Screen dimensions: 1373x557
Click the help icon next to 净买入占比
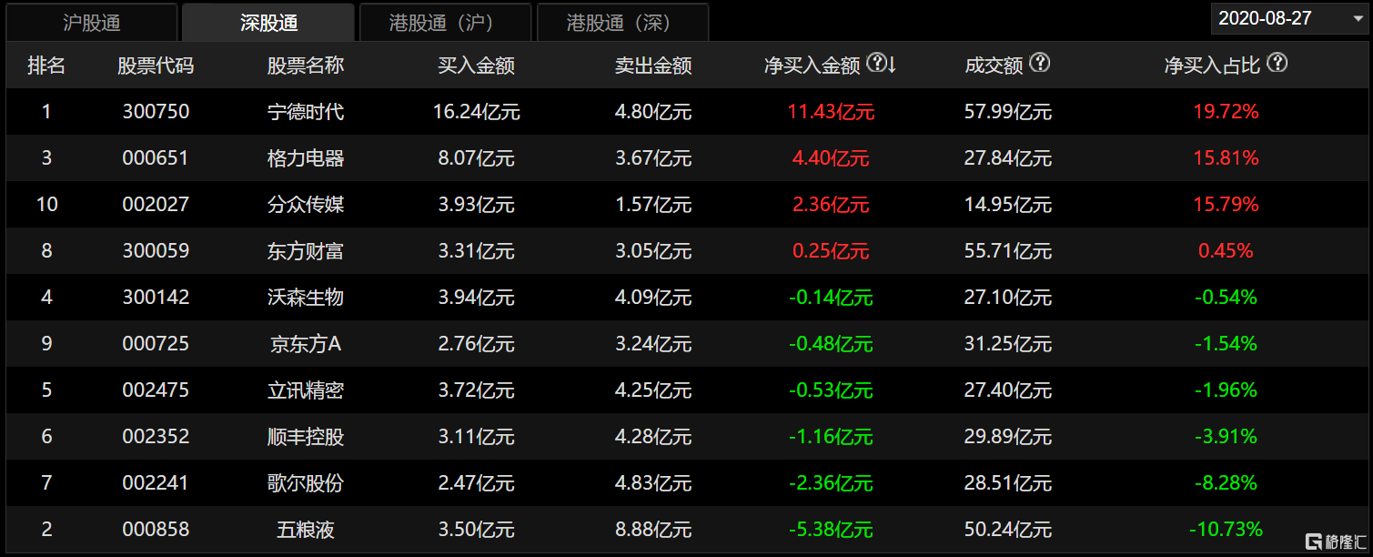point(1277,63)
